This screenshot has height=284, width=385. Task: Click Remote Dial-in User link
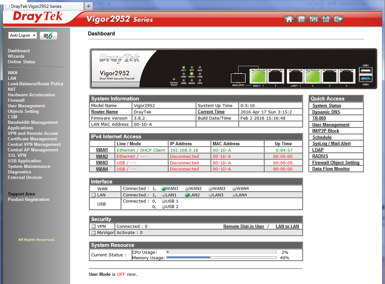coord(244,226)
